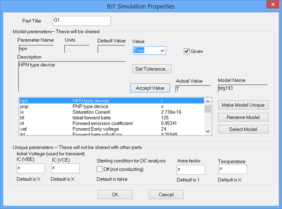Image resolution: width=282 pixels, height=209 pixels.
Task: Cancel the dialog
Action: [x=166, y=195]
